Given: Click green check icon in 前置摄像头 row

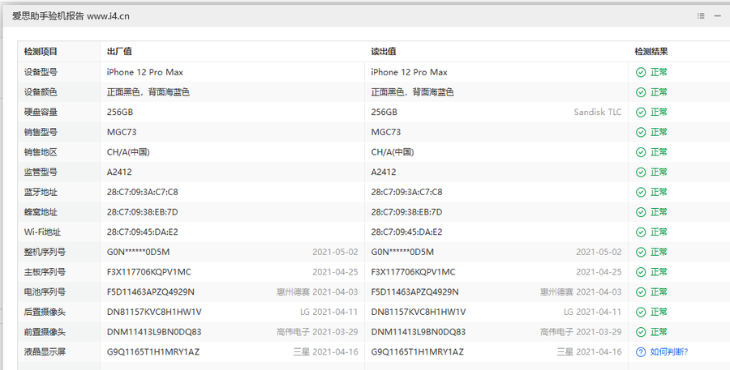Looking at the screenshot, I should (641, 332).
